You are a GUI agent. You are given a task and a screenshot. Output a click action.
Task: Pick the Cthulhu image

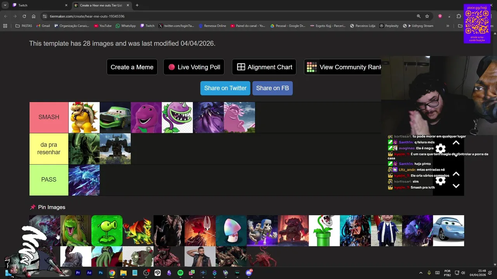(107, 257)
